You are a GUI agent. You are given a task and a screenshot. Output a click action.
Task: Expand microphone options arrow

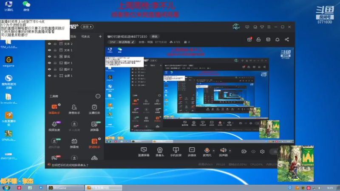[x=214, y=151]
